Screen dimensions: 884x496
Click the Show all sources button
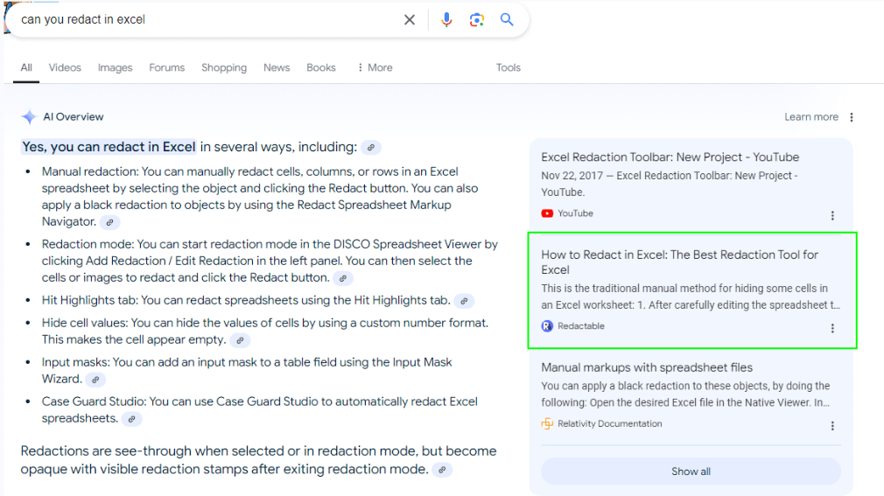click(691, 472)
